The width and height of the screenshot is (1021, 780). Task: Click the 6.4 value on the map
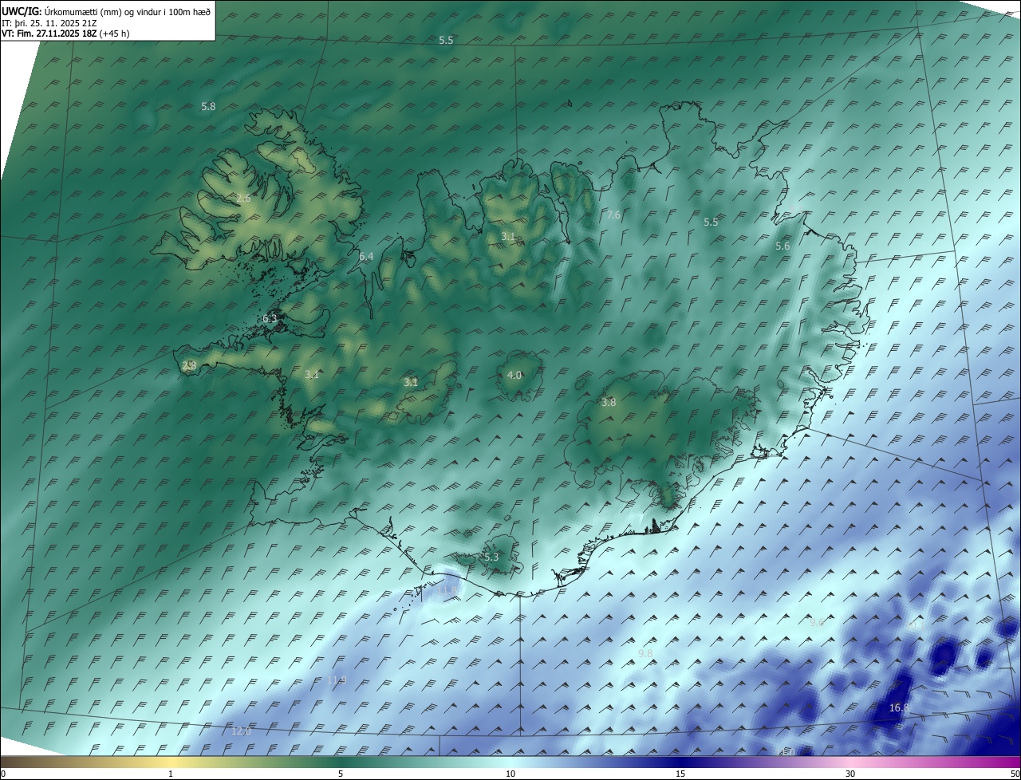tap(366, 257)
